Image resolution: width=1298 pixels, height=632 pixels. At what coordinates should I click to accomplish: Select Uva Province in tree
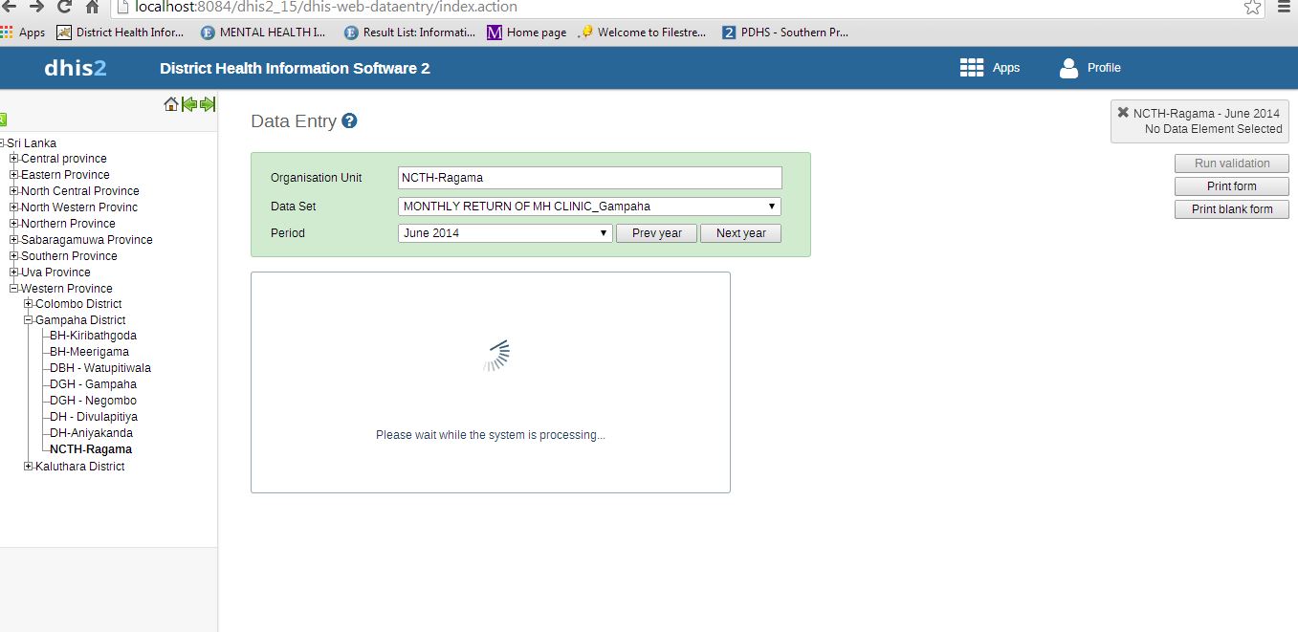55,272
